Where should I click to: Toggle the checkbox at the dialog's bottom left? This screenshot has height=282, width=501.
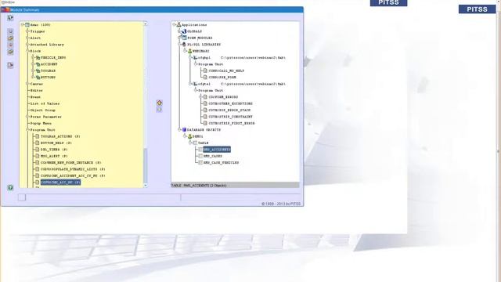[22, 197]
